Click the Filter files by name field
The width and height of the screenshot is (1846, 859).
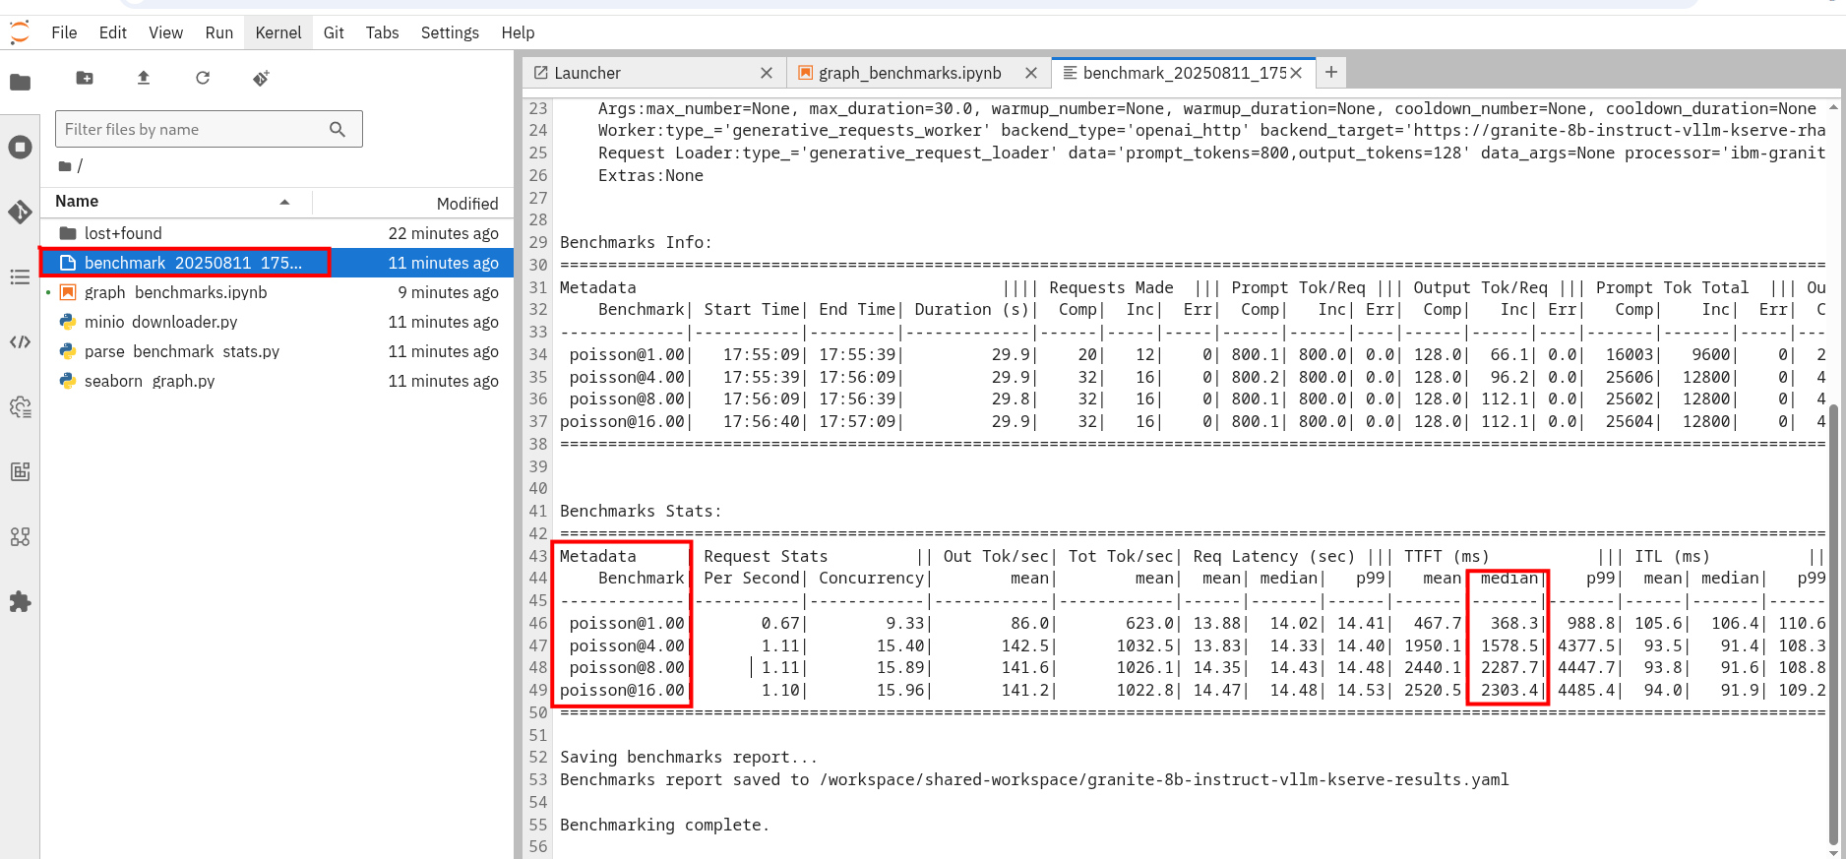point(195,129)
